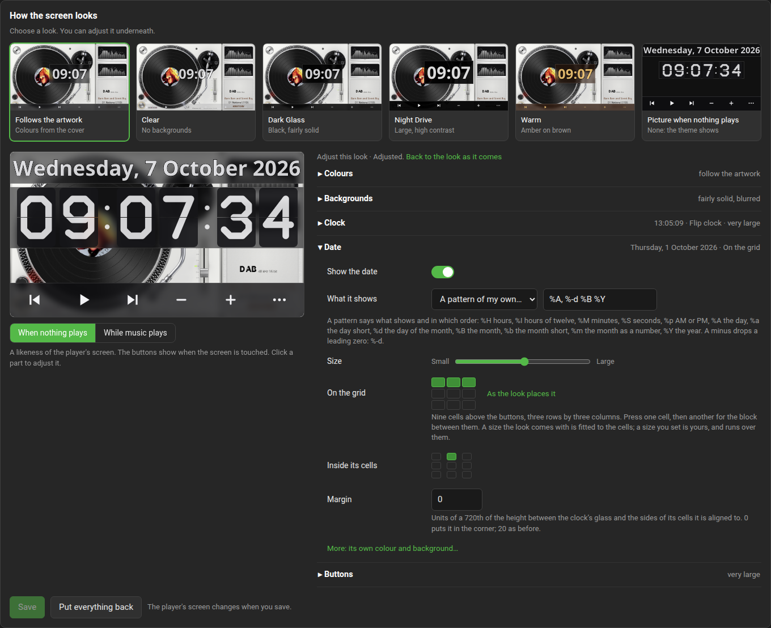Click the Save button
This screenshot has height=628, width=771.
27,607
